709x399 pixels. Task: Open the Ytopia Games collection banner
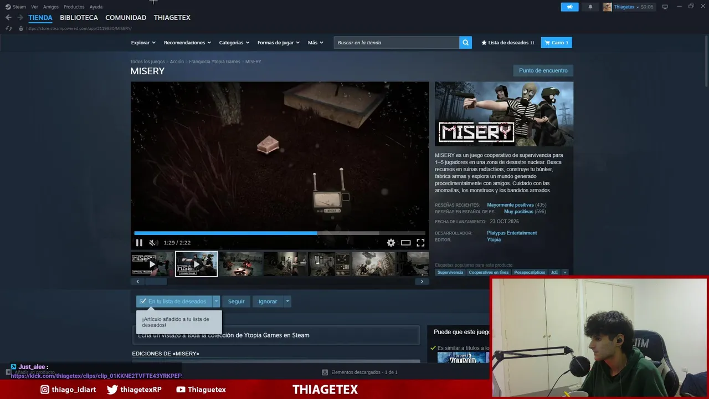276,335
